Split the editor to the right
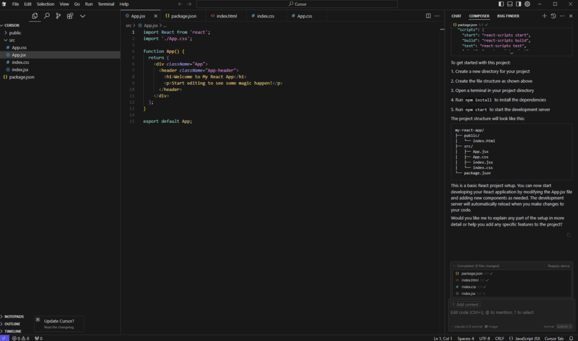The height and width of the screenshot is (341, 578). click(428, 16)
